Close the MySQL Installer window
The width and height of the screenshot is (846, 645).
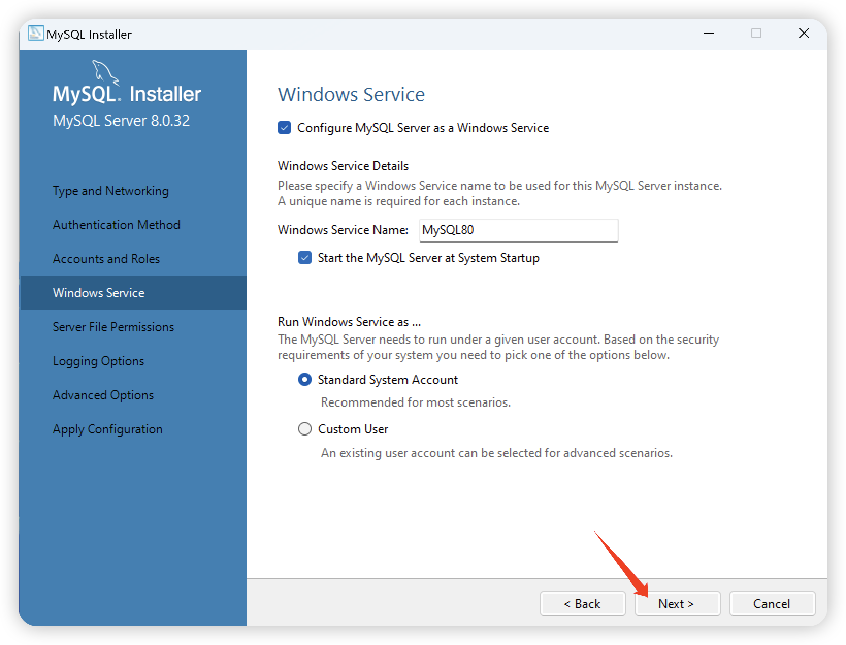tap(804, 34)
